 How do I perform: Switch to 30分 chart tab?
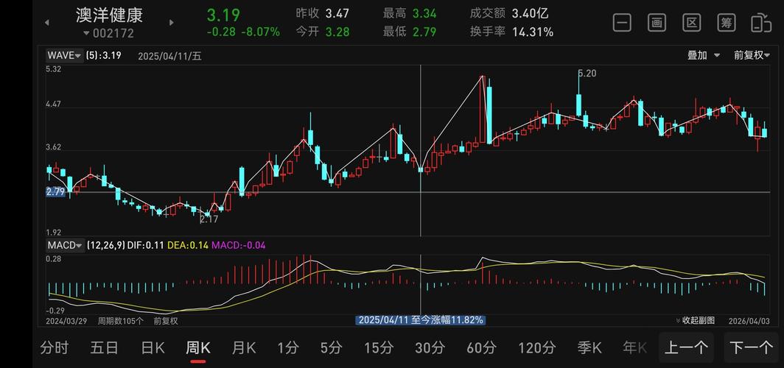pos(430,347)
